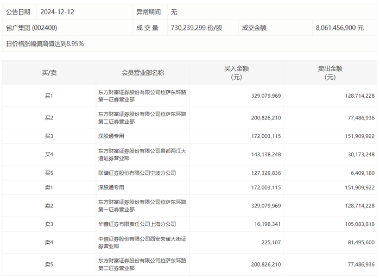This screenshot has height=278, width=380.
Task: Click 联储证券股份有限公司宁波分公司
Action: point(137,173)
